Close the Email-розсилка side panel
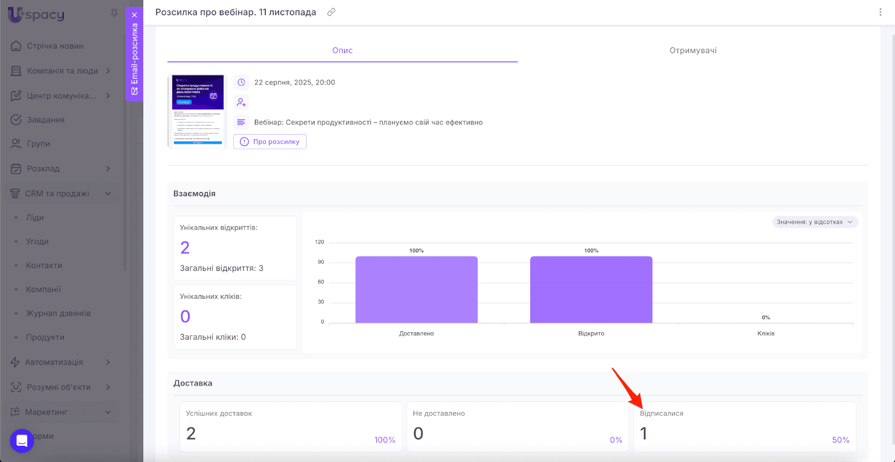Screen dimensions: 895x462 point(134,15)
